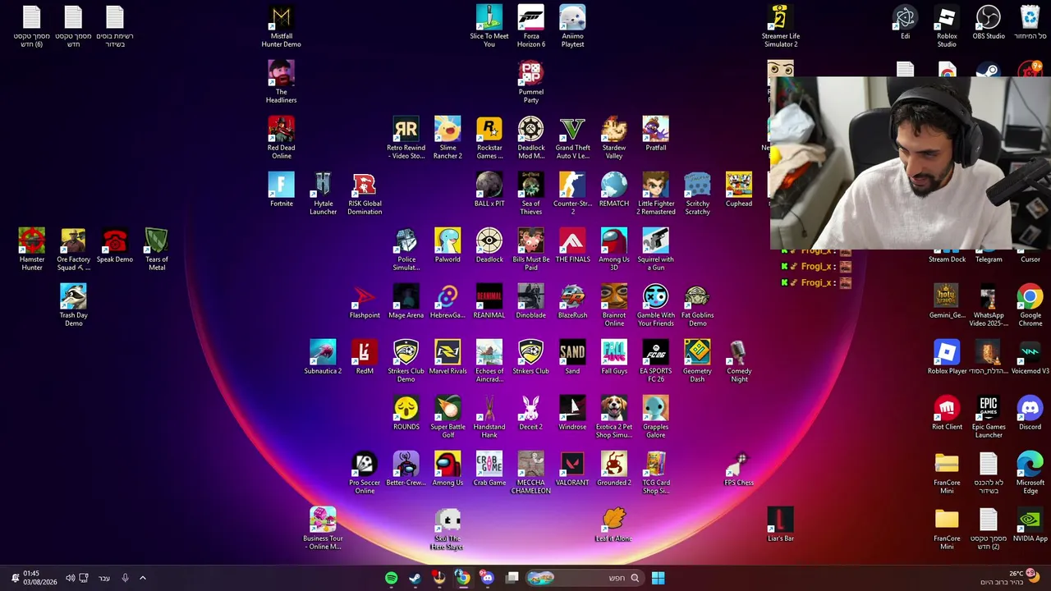Click the Super Battle Golf icon
Viewport: 1051px width, 591px height.
(x=447, y=418)
